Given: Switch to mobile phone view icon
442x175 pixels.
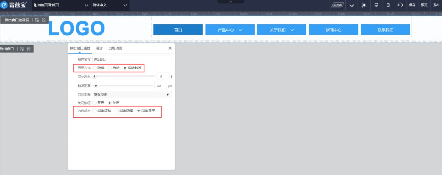Looking at the screenshot, I should point(388,5).
